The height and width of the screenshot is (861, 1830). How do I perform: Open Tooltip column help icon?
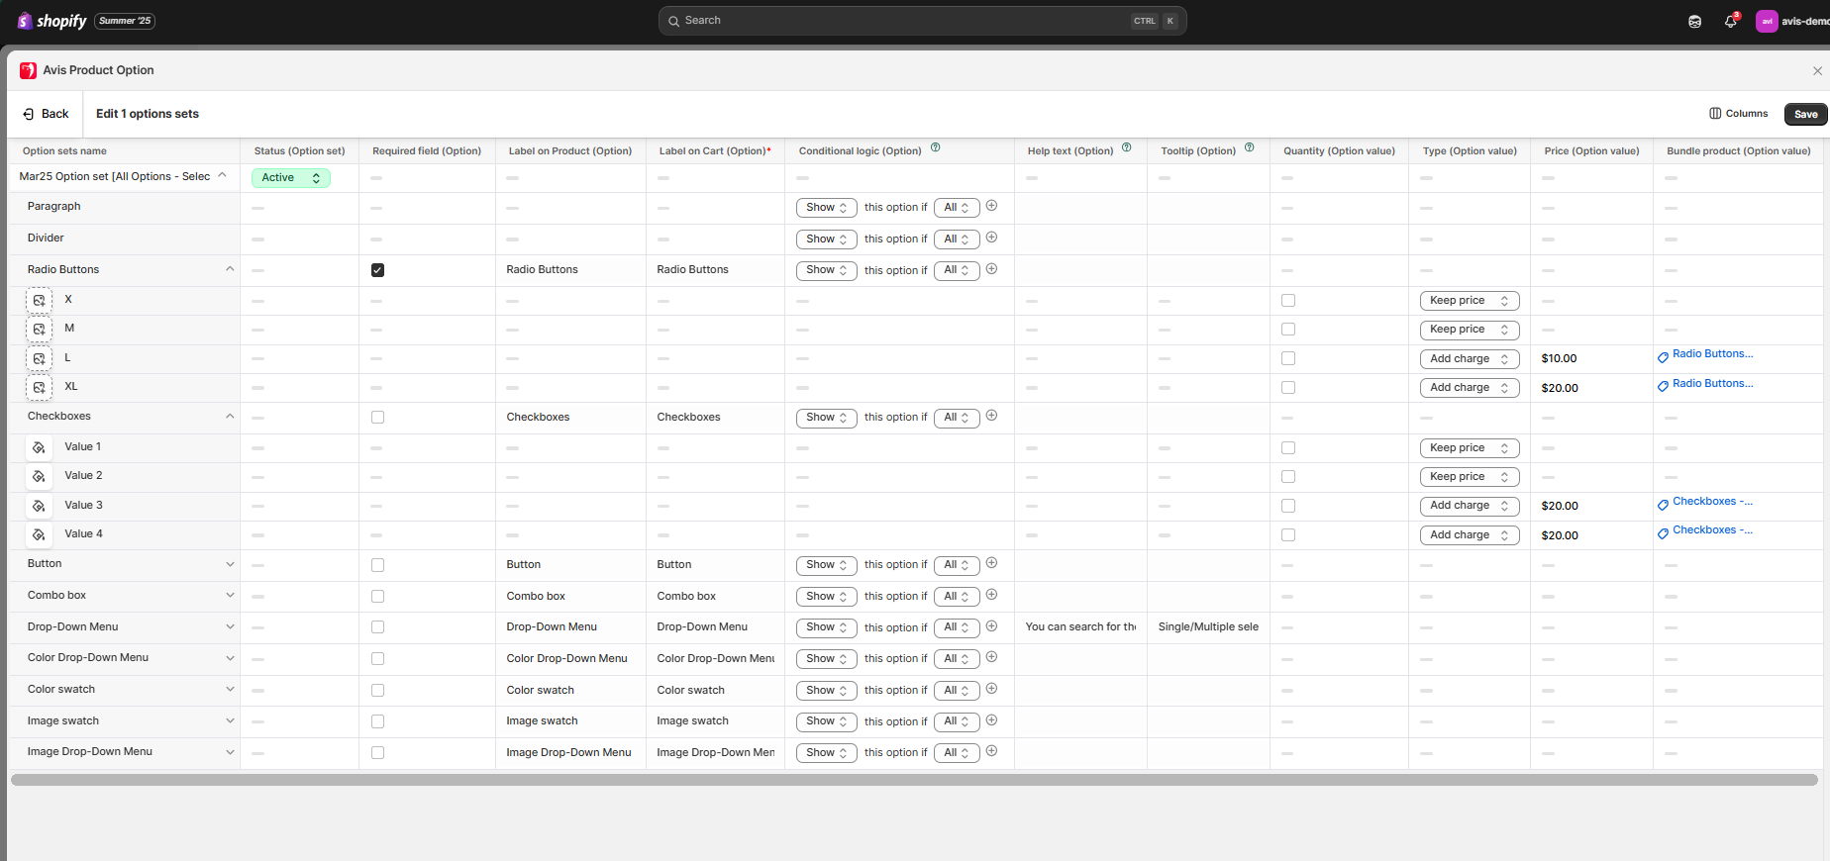pos(1249,147)
